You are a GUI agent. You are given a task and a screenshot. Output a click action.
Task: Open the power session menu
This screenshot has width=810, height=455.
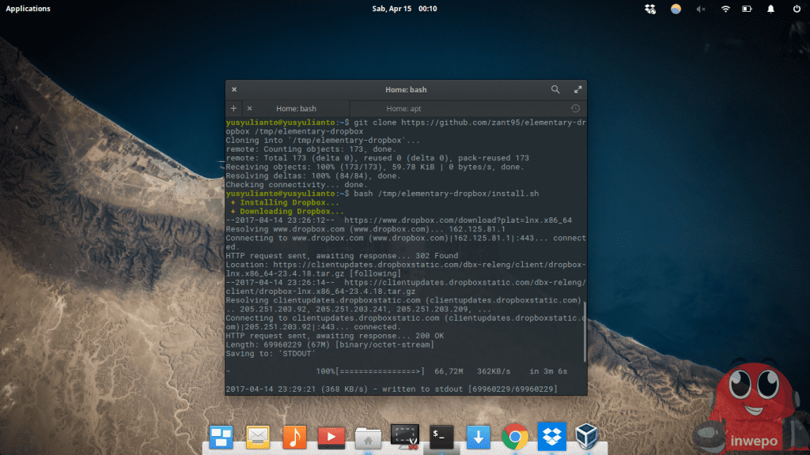[796, 9]
